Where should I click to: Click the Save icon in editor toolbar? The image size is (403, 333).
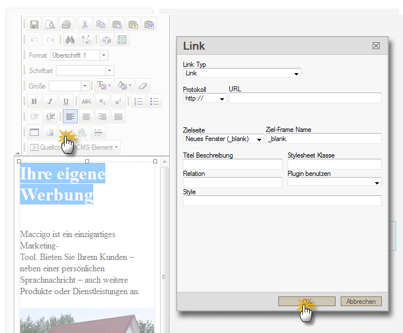pos(34,25)
